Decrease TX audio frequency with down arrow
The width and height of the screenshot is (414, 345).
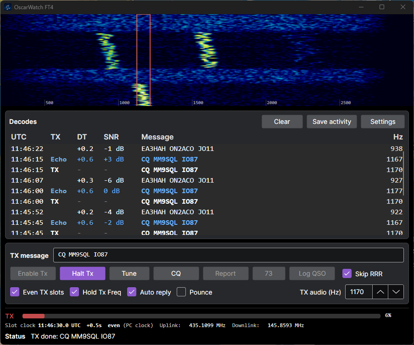coord(396,292)
